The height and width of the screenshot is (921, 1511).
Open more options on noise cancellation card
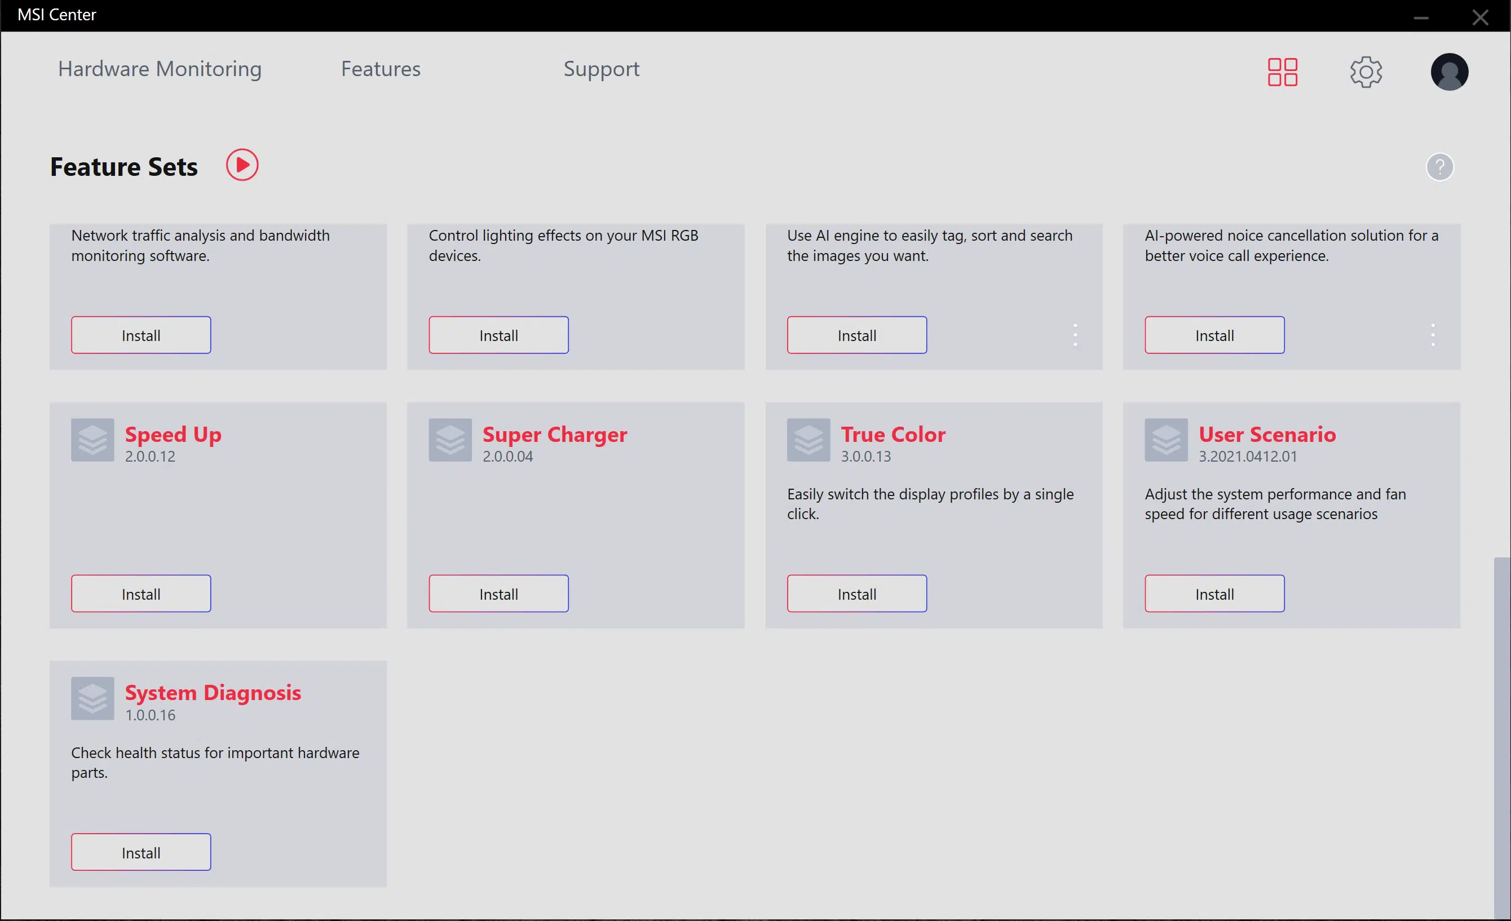1433,335
